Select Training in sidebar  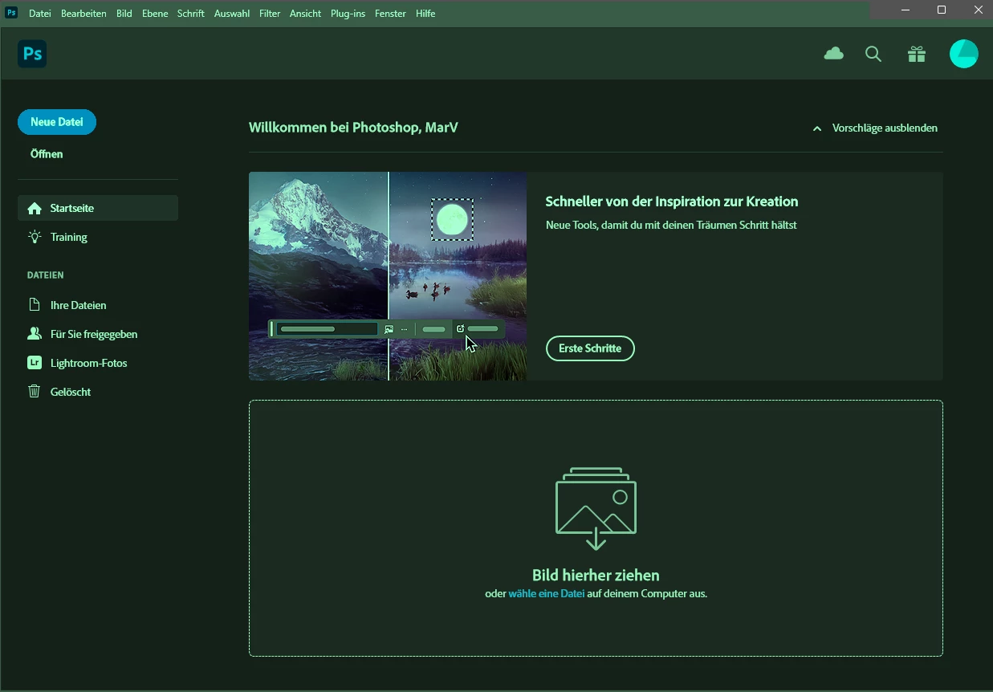click(98, 237)
